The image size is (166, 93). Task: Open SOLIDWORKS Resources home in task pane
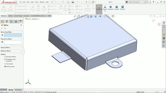click(x=164, y=23)
